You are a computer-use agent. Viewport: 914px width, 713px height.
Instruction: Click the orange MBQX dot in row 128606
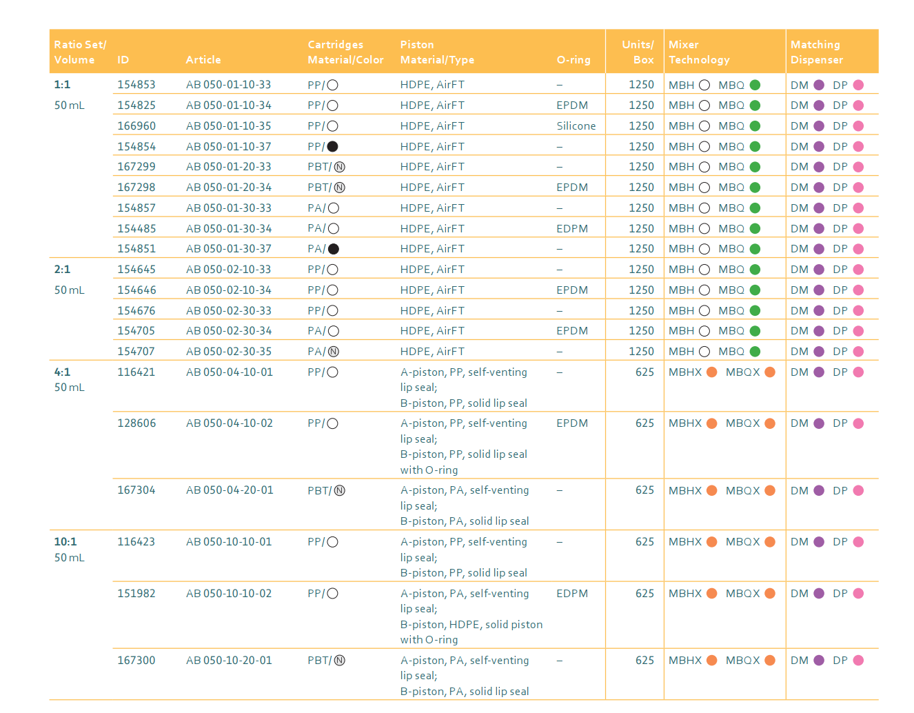click(x=770, y=423)
